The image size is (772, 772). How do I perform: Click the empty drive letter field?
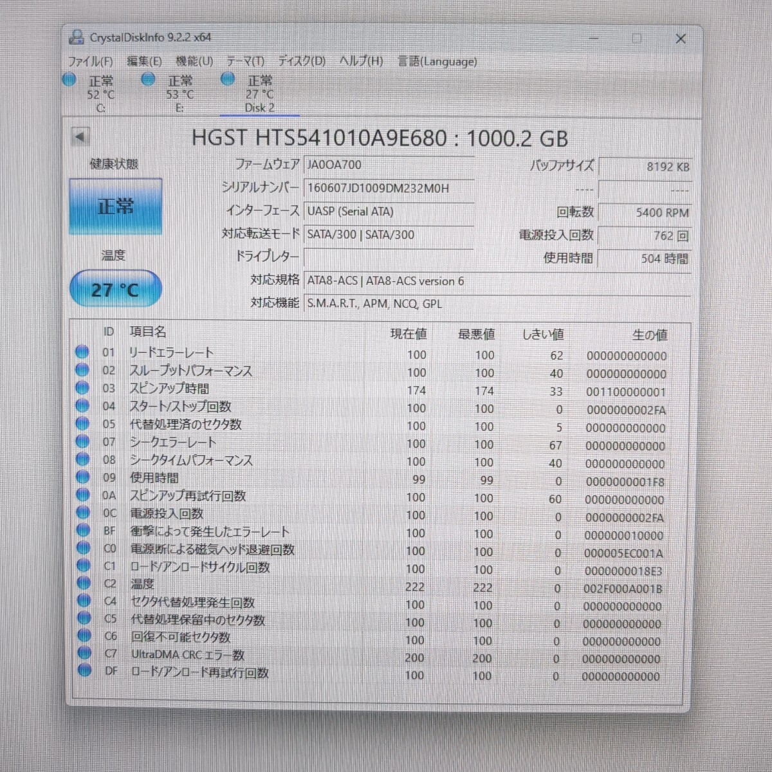[389, 257]
